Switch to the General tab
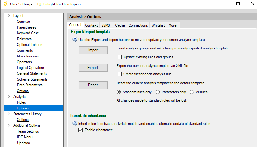This screenshot has height=147, width=257. 75,25
